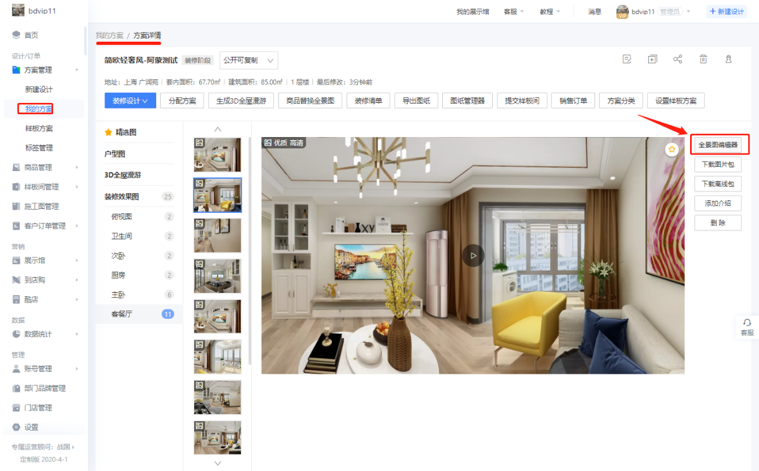The image size is (759, 471).
Task: Expand the 教程 menu in top bar
Action: coord(550,11)
